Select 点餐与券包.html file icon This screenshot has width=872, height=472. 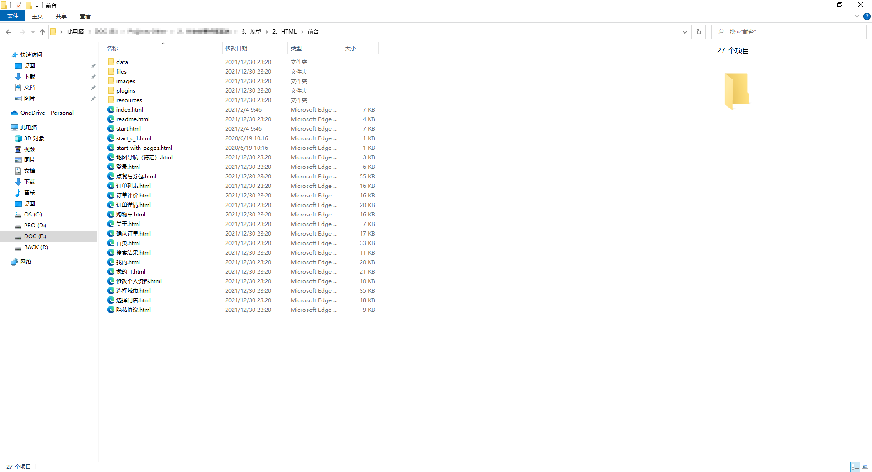tap(111, 176)
